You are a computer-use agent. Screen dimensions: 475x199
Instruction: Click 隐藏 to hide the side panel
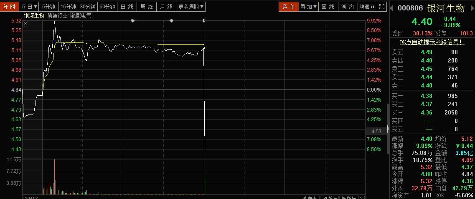pyautogui.click(x=367, y=7)
